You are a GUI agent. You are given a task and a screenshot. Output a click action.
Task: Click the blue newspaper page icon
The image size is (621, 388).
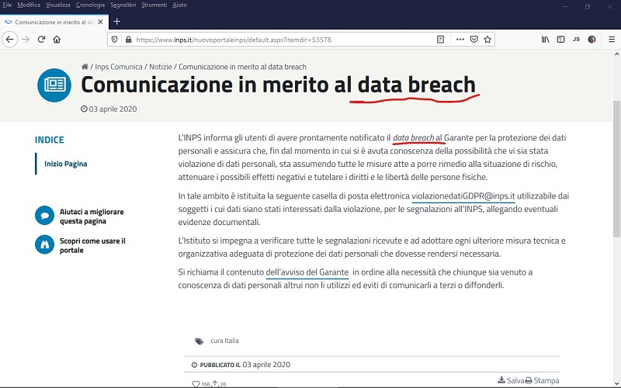click(x=54, y=85)
